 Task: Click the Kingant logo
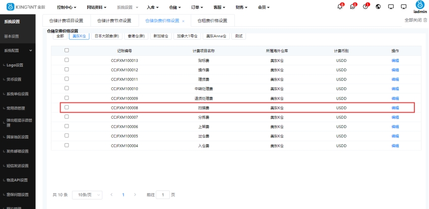[x=26, y=7]
